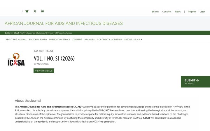Click the Current Issue heading text
This screenshot has height=131, width=210.
[x=44, y=51]
